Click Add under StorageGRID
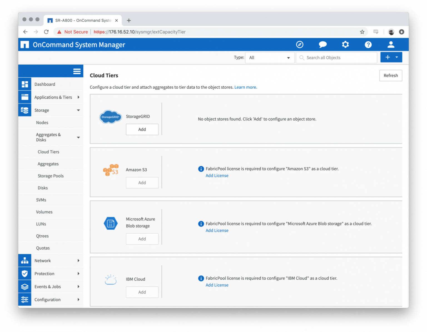 point(142,129)
